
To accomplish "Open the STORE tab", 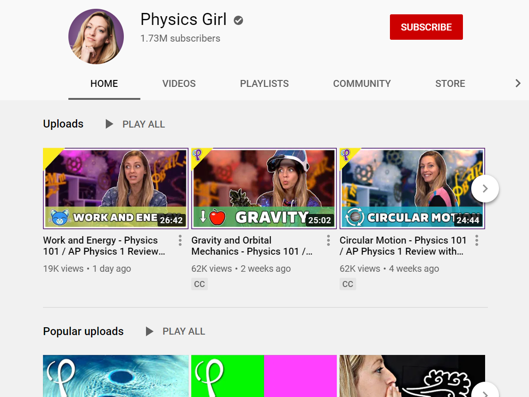I will [450, 83].
